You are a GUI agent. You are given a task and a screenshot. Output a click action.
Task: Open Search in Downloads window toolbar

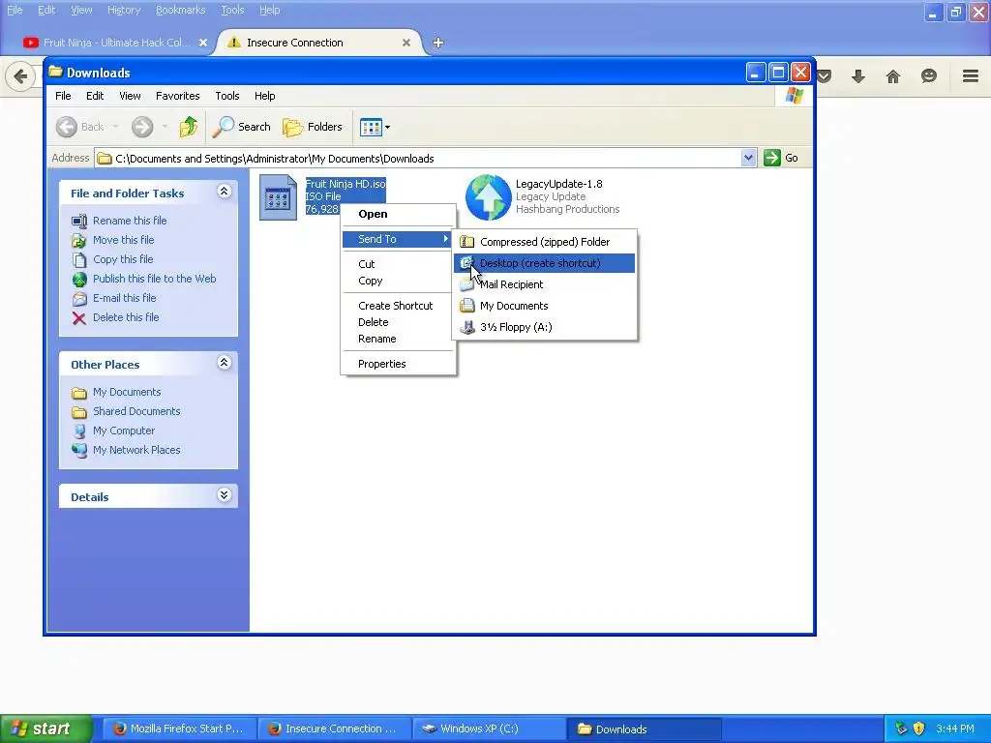(241, 127)
